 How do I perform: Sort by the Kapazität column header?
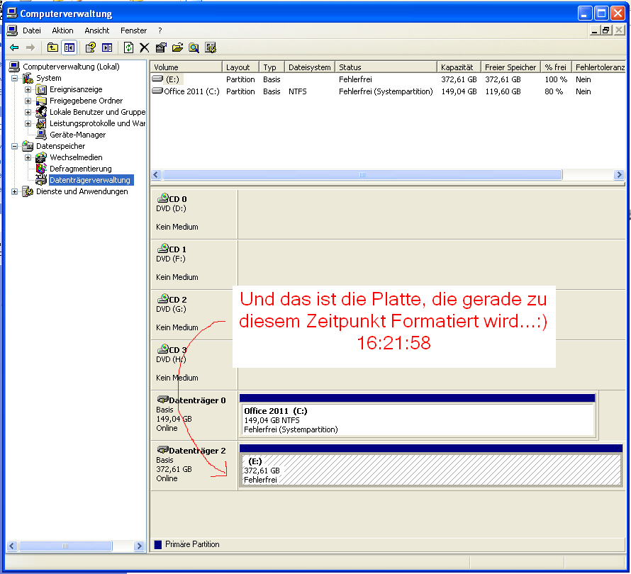459,67
